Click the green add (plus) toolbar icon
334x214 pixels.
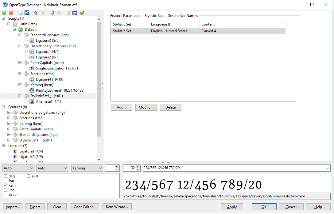tap(4, 13)
